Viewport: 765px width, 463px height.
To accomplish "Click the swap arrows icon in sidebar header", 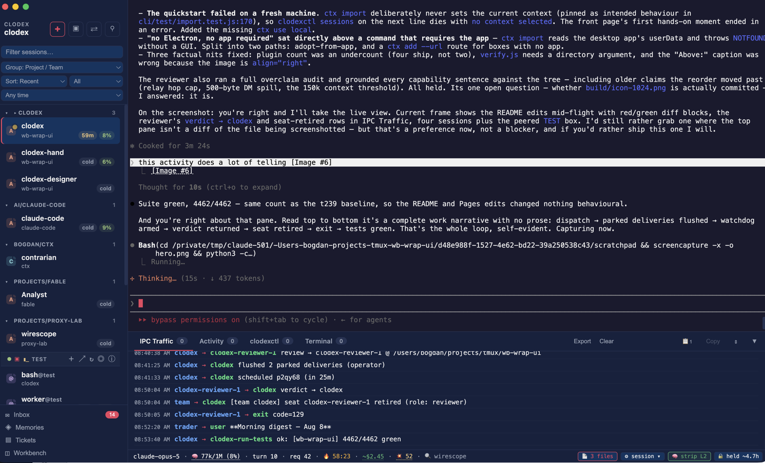I will 94,29.
